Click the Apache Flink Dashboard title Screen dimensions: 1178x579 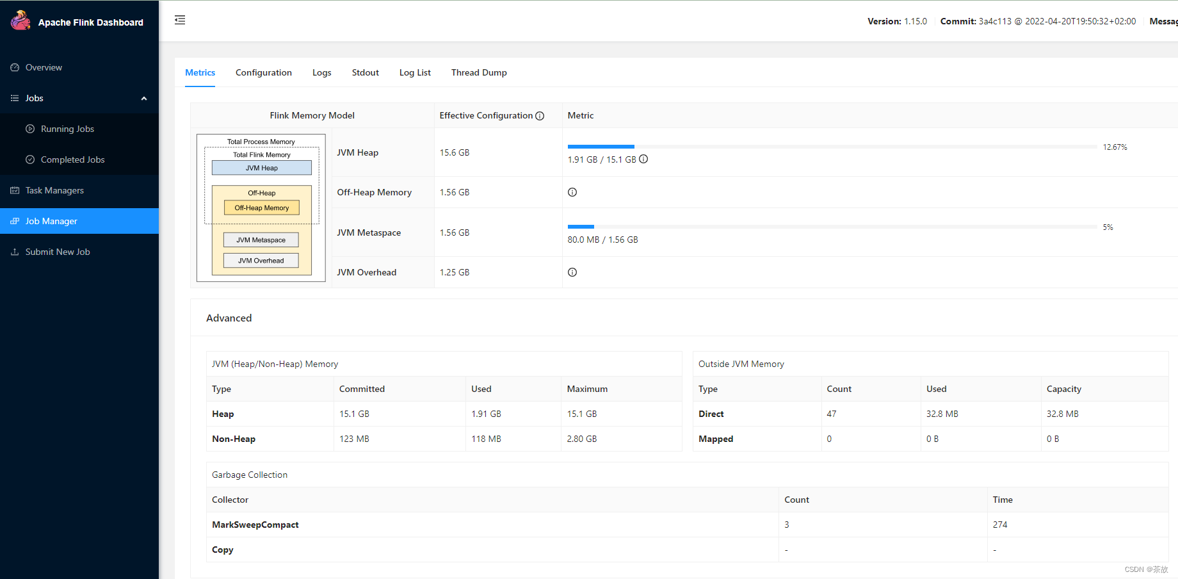click(91, 22)
